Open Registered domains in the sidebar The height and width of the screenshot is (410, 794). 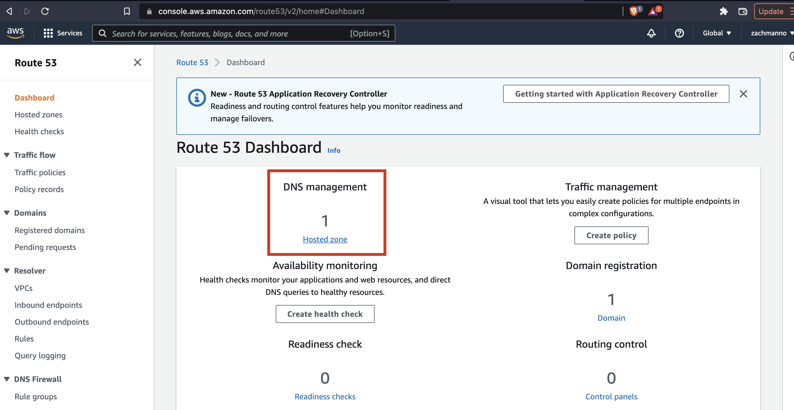pyautogui.click(x=50, y=230)
